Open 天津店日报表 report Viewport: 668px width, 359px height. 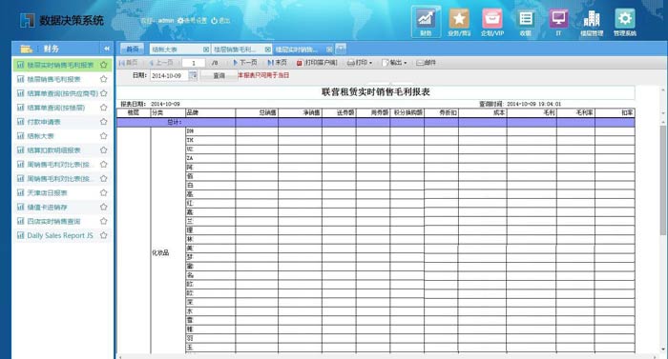point(48,192)
